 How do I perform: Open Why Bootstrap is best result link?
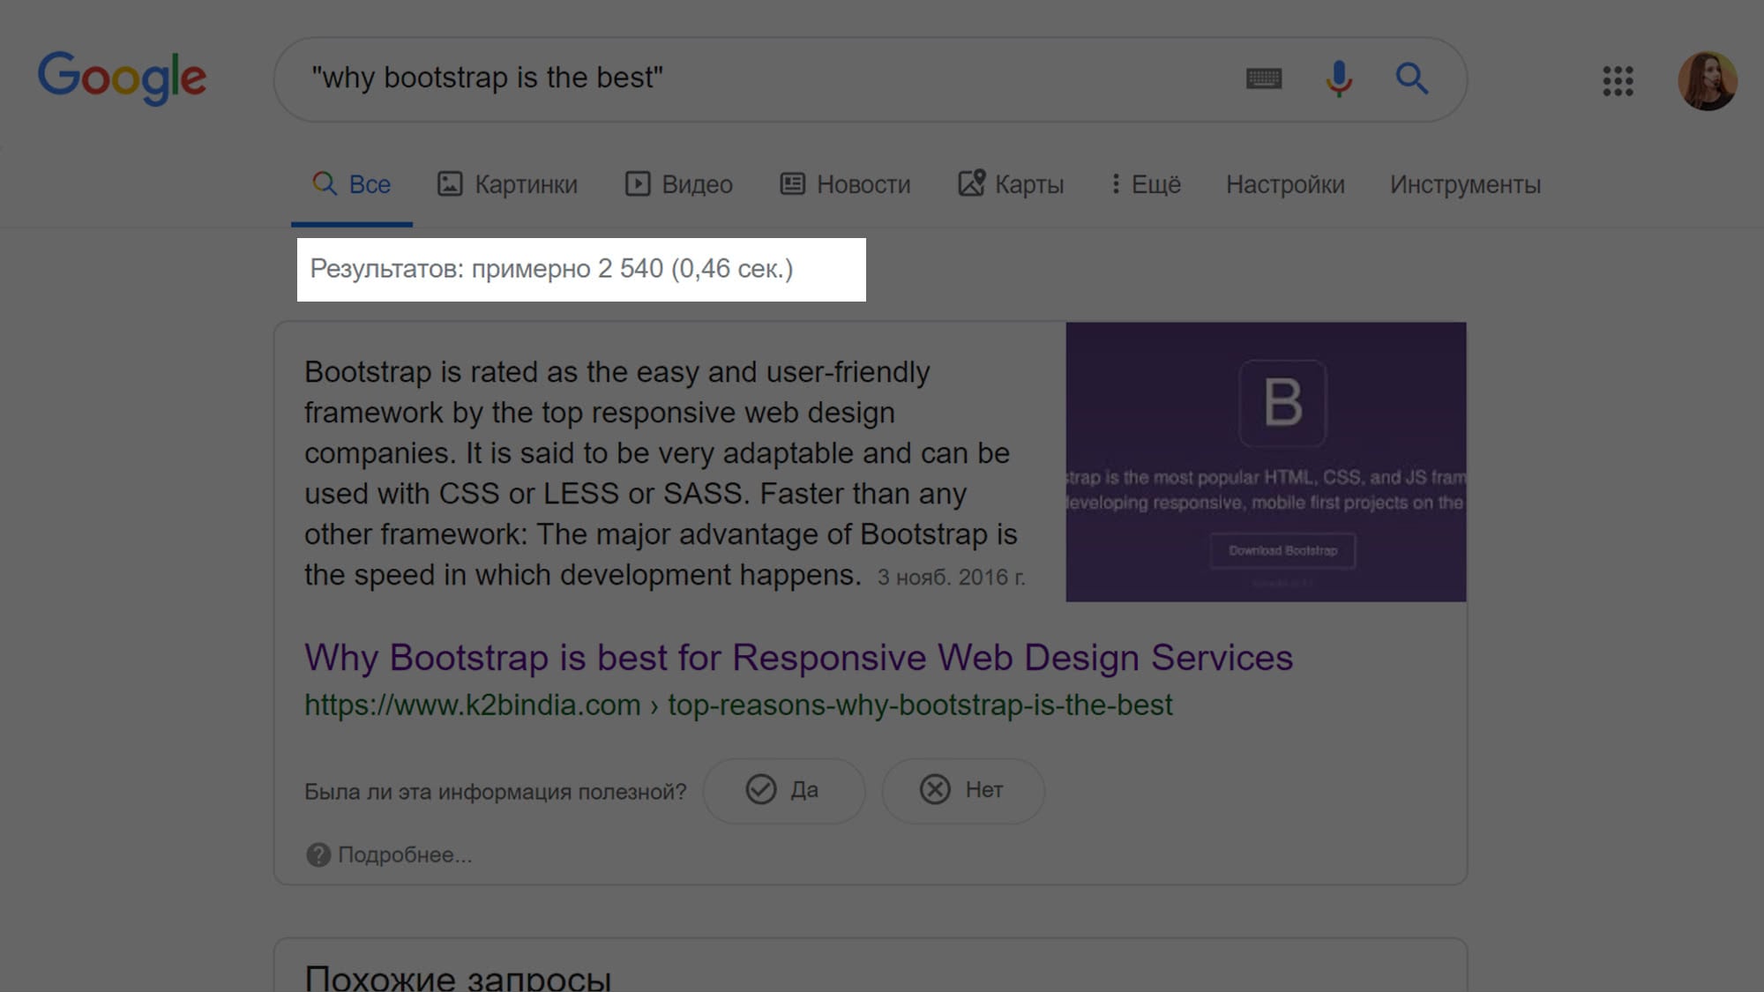(798, 658)
